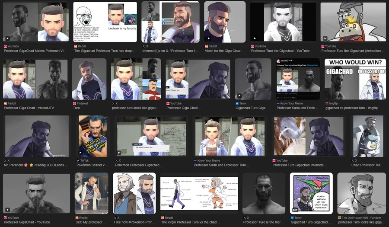Open the 'REAL LIFE PROF TURO' TikTok thumbnail

92,136
